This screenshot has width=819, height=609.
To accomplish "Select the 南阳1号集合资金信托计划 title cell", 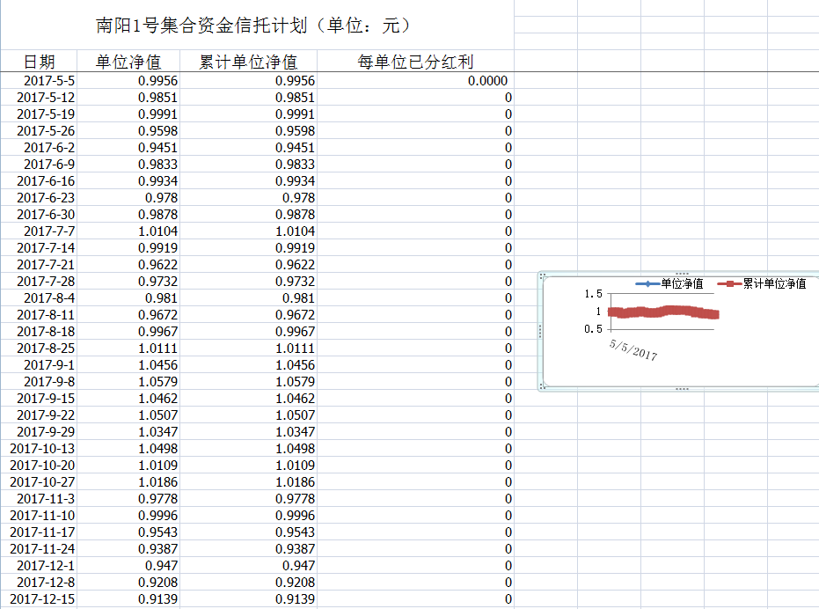I will click(x=256, y=26).
